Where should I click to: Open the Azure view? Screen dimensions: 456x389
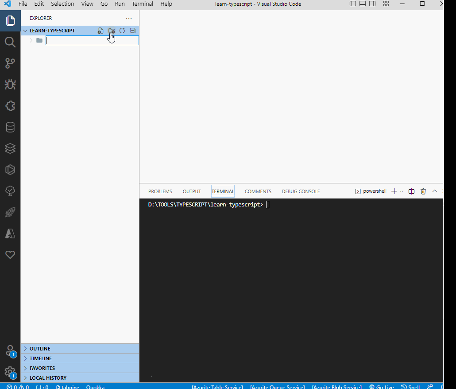pyautogui.click(x=10, y=233)
